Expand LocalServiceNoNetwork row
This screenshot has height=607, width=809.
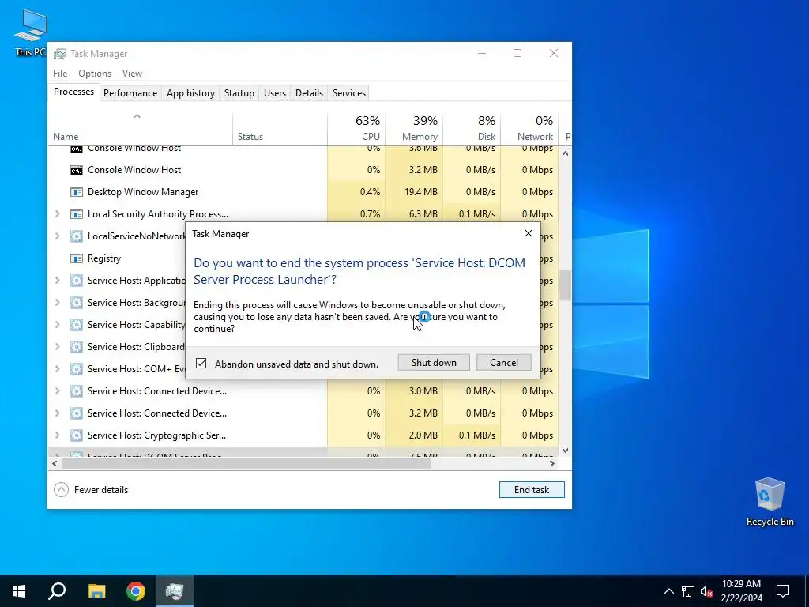tap(57, 236)
